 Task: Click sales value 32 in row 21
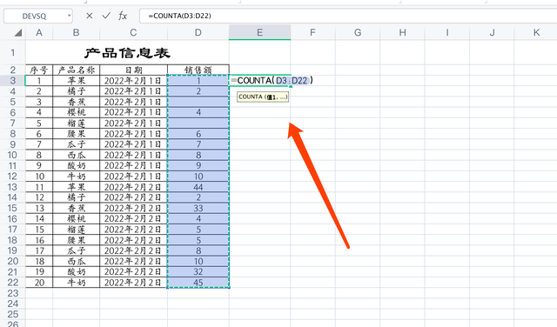click(x=198, y=271)
